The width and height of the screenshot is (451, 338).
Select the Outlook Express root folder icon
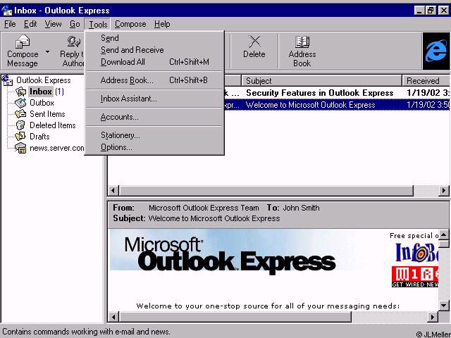7,80
